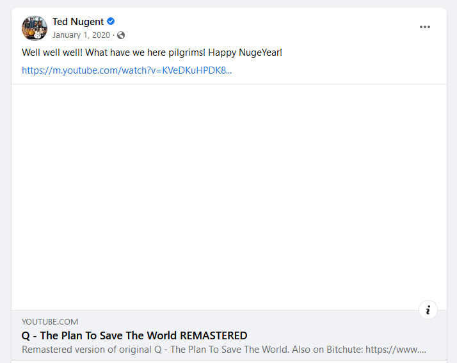Open Ted Nugent's profile picture
457x363 pixels.
[x=35, y=28]
